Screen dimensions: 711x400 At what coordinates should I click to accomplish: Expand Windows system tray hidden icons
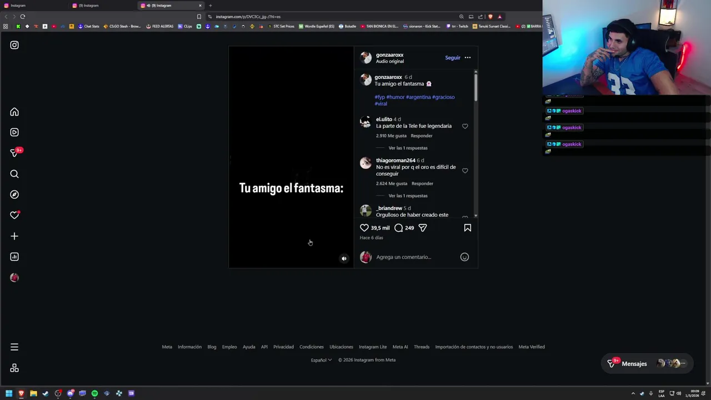point(633,393)
